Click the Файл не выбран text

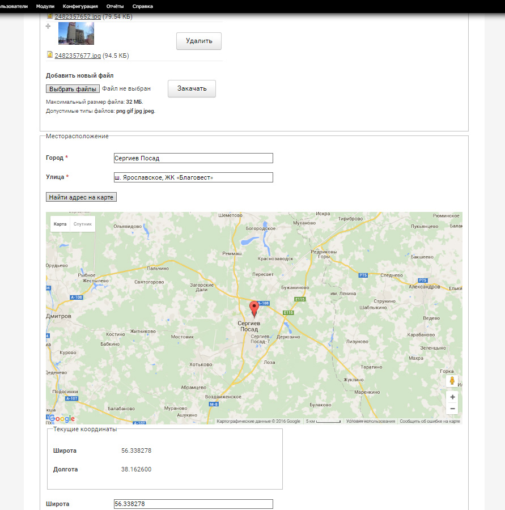126,88
